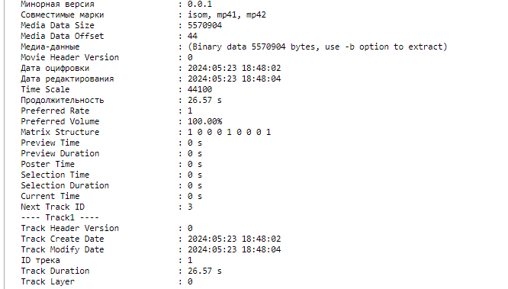Viewport: 508px width, 289px height.
Task: Click the Preferred Volume value 100.00%
Action: pos(204,121)
